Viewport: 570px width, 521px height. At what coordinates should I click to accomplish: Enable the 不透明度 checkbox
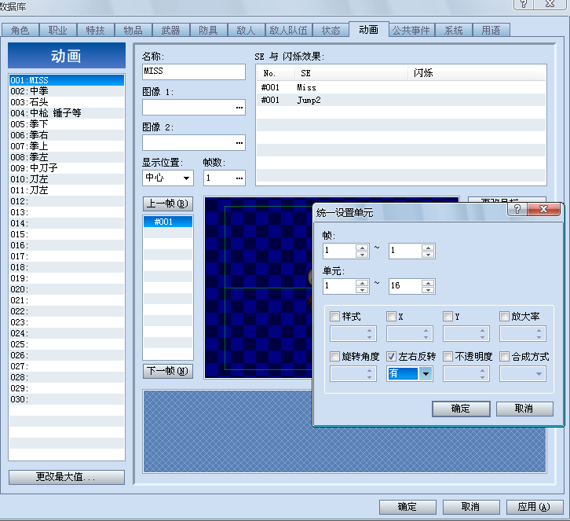[448, 356]
